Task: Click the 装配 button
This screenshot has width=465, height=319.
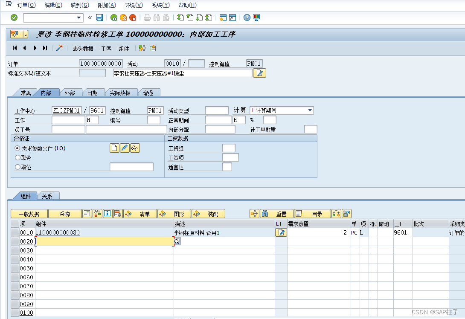Action: coord(209,214)
